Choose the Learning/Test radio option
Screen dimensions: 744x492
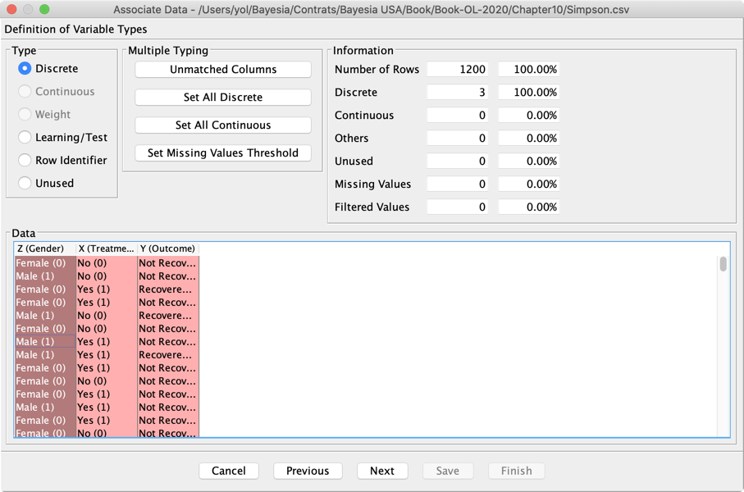pyautogui.click(x=25, y=138)
